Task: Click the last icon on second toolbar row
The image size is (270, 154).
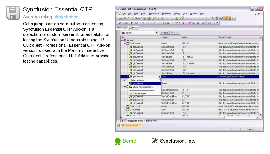Action: coord(217,23)
